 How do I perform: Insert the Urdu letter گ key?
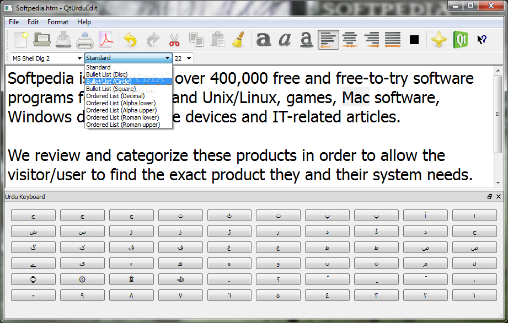(x=33, y=247)
